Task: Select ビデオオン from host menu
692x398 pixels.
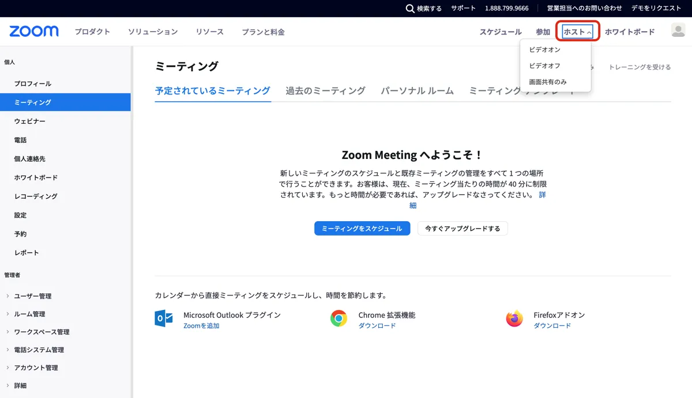Action: pos(545,50)
